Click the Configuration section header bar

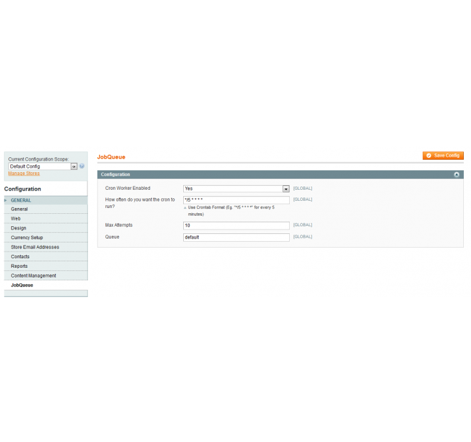[x=280, y=175]
